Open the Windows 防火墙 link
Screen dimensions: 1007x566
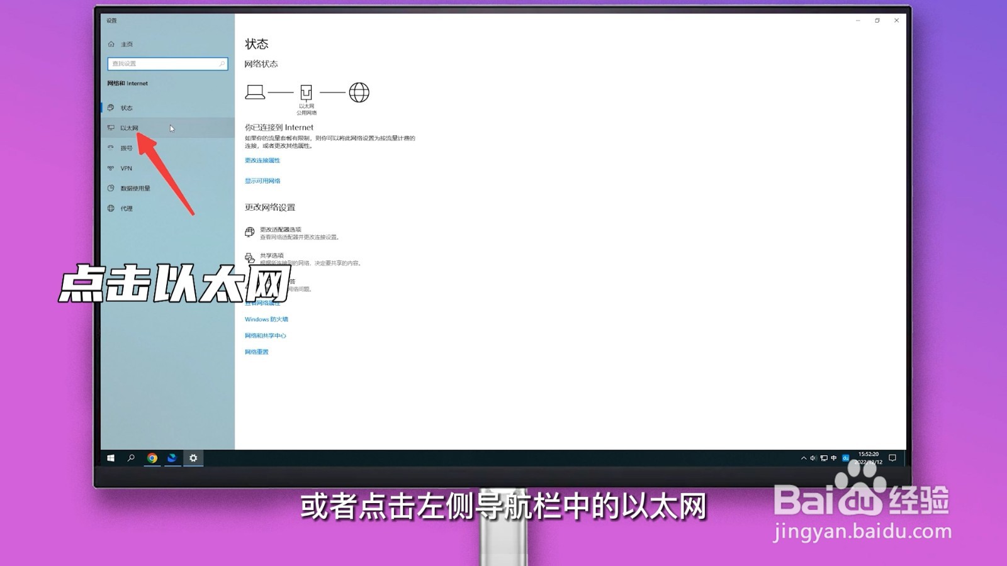tap(266, 319)
